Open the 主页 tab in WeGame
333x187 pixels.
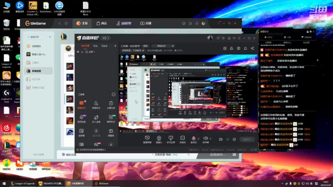coord(82,23)
